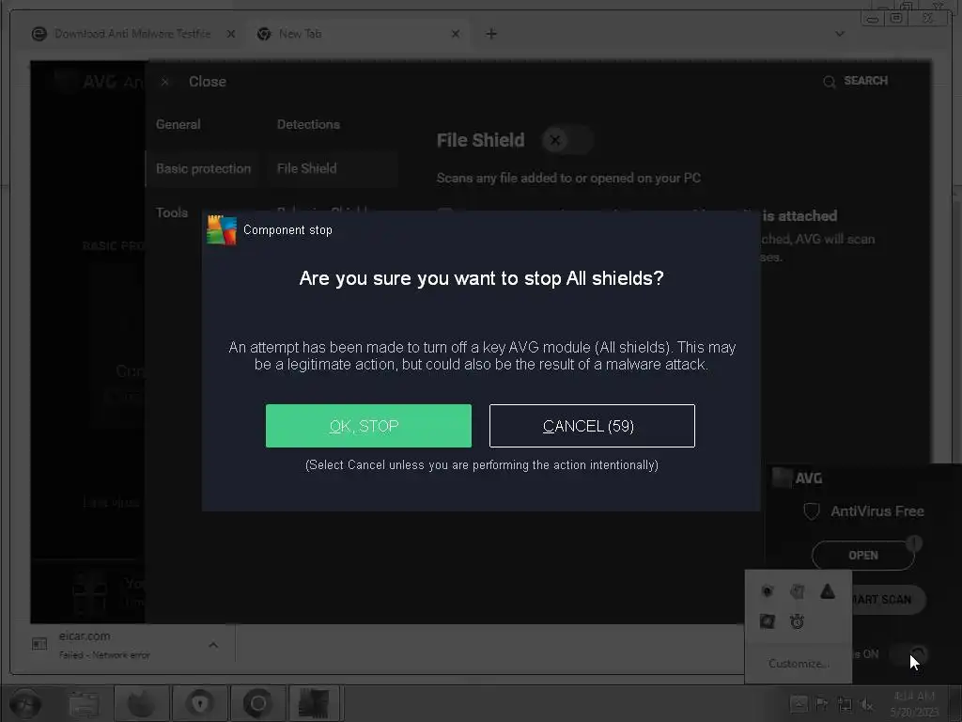The width and height of the screenshot is (962, 722).
Task: Click the eicar.com download file icon
Action: tap(39, 643)
